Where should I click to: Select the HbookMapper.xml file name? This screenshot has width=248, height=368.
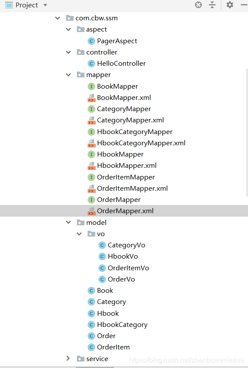pos(127,166)
